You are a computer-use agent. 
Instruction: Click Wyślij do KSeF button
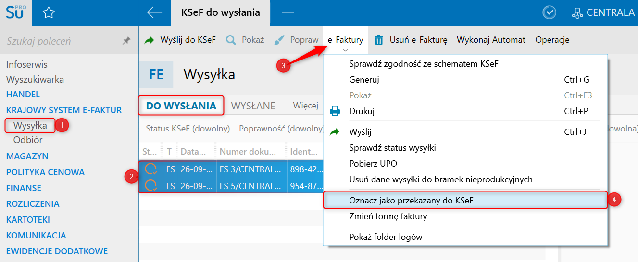(180, 40)
